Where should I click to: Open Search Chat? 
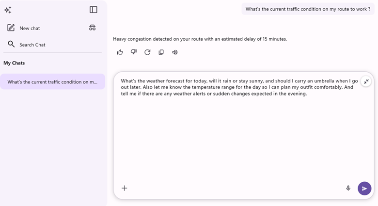[32, 45]
